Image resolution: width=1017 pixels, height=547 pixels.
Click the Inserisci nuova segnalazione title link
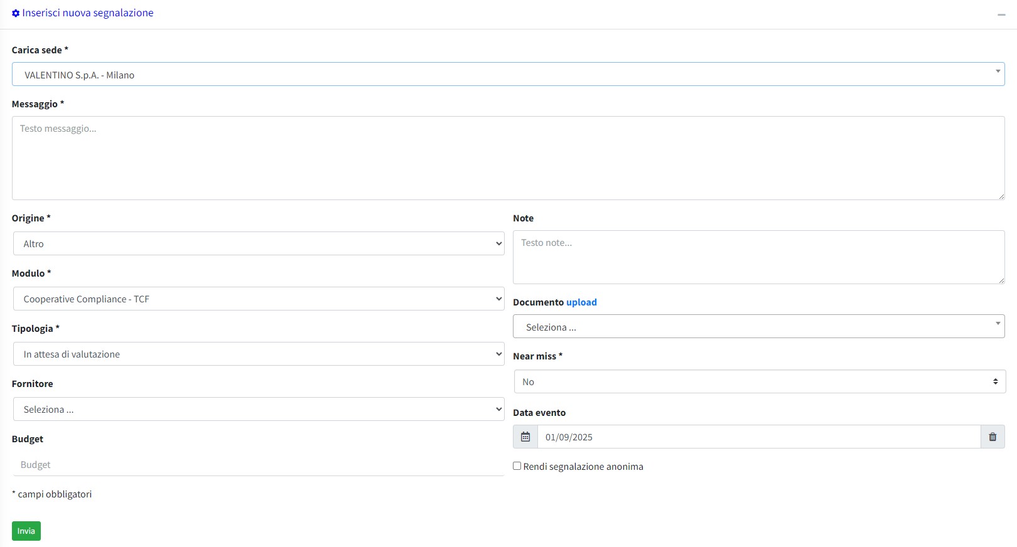[x=88, y=13]
